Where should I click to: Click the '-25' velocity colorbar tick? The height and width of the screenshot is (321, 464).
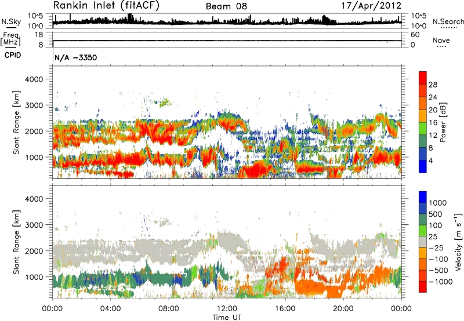tap(436, 248)
